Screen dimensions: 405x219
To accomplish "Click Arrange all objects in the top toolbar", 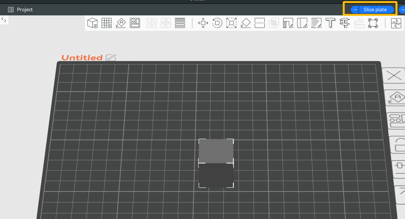I will pyautogui.click(x=135, y=23).
